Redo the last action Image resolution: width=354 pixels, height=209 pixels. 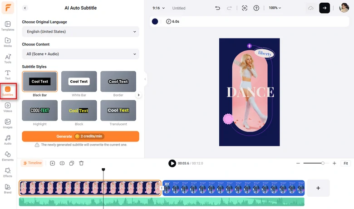tap(229, 8)
